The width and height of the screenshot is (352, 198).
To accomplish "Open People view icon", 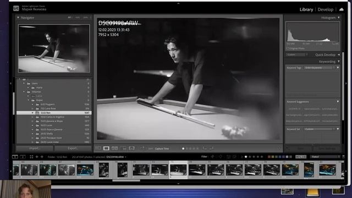I will point(132,148).
